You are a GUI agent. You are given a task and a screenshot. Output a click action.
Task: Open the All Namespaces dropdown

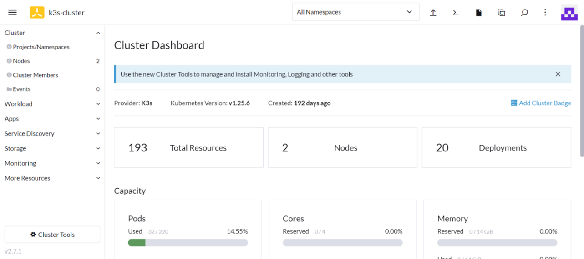355,12
